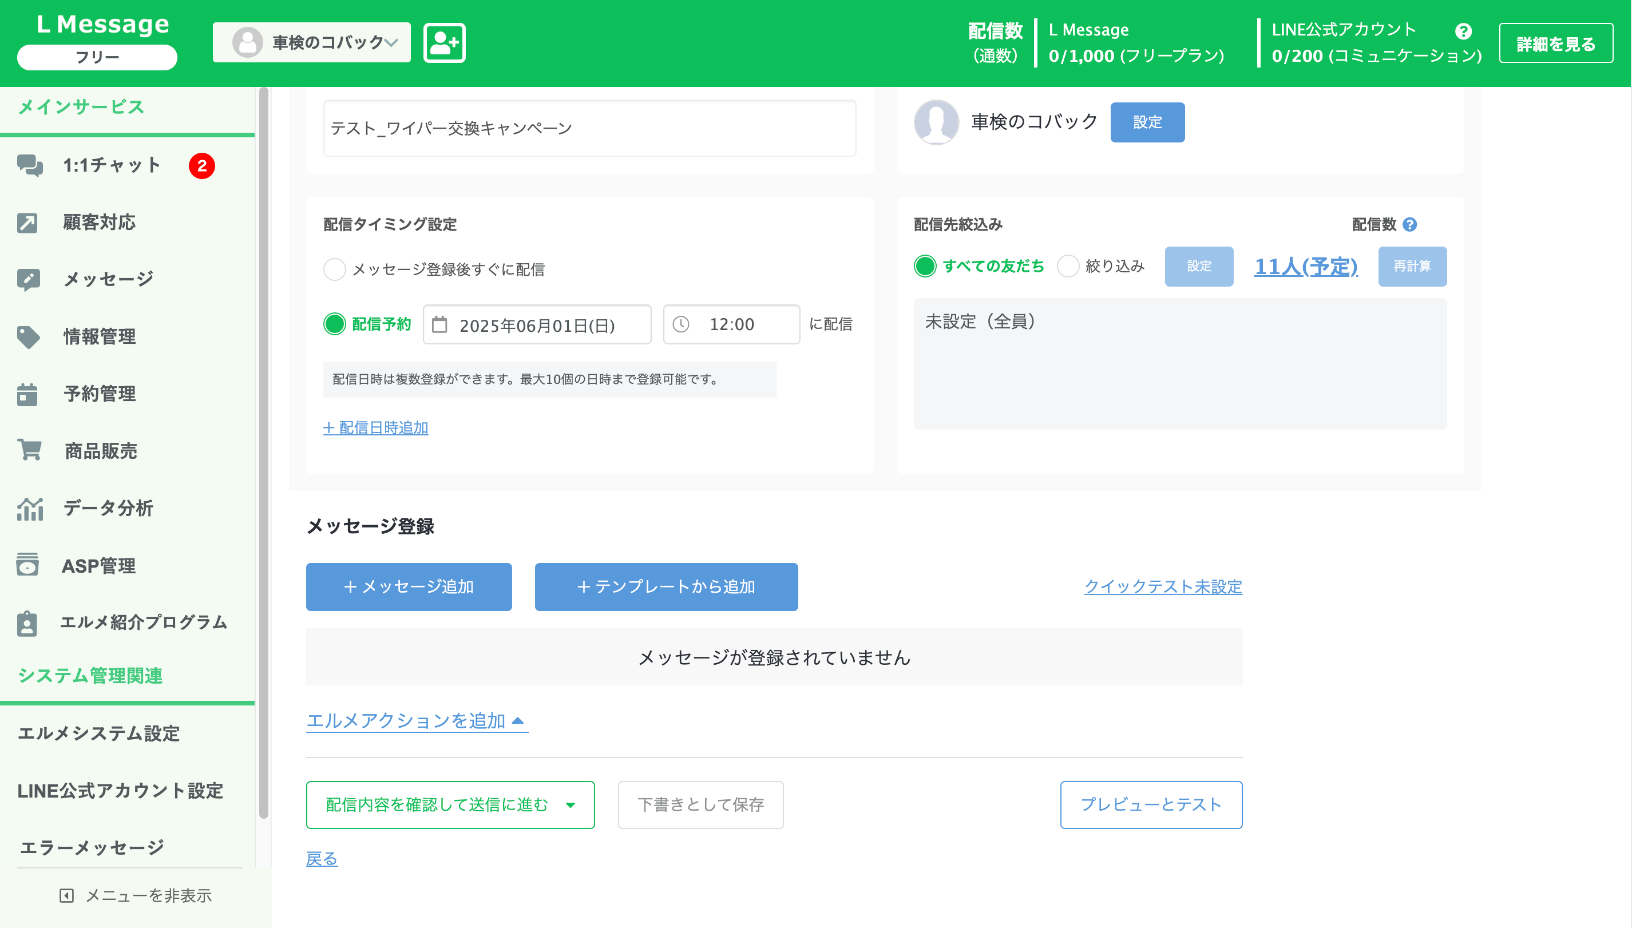Click the 設定 button in 配信先絞込み

[x=1198, y=267]
